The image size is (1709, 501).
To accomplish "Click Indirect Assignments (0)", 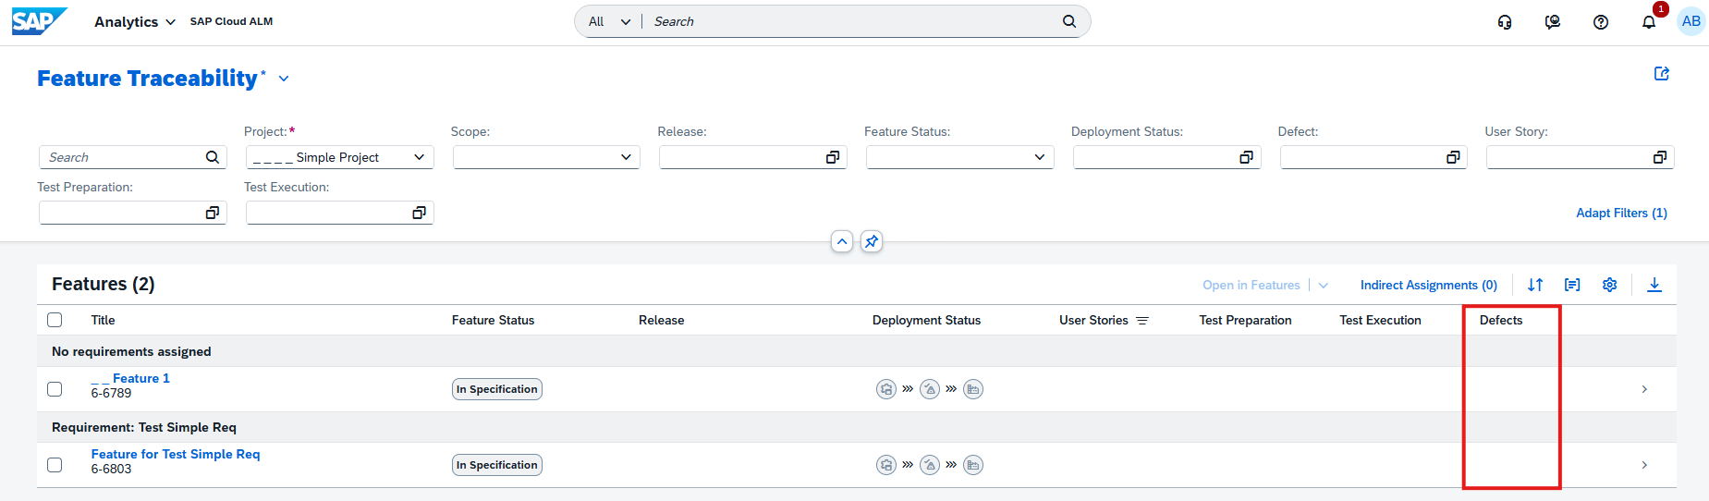I will tap(1429, 285).
